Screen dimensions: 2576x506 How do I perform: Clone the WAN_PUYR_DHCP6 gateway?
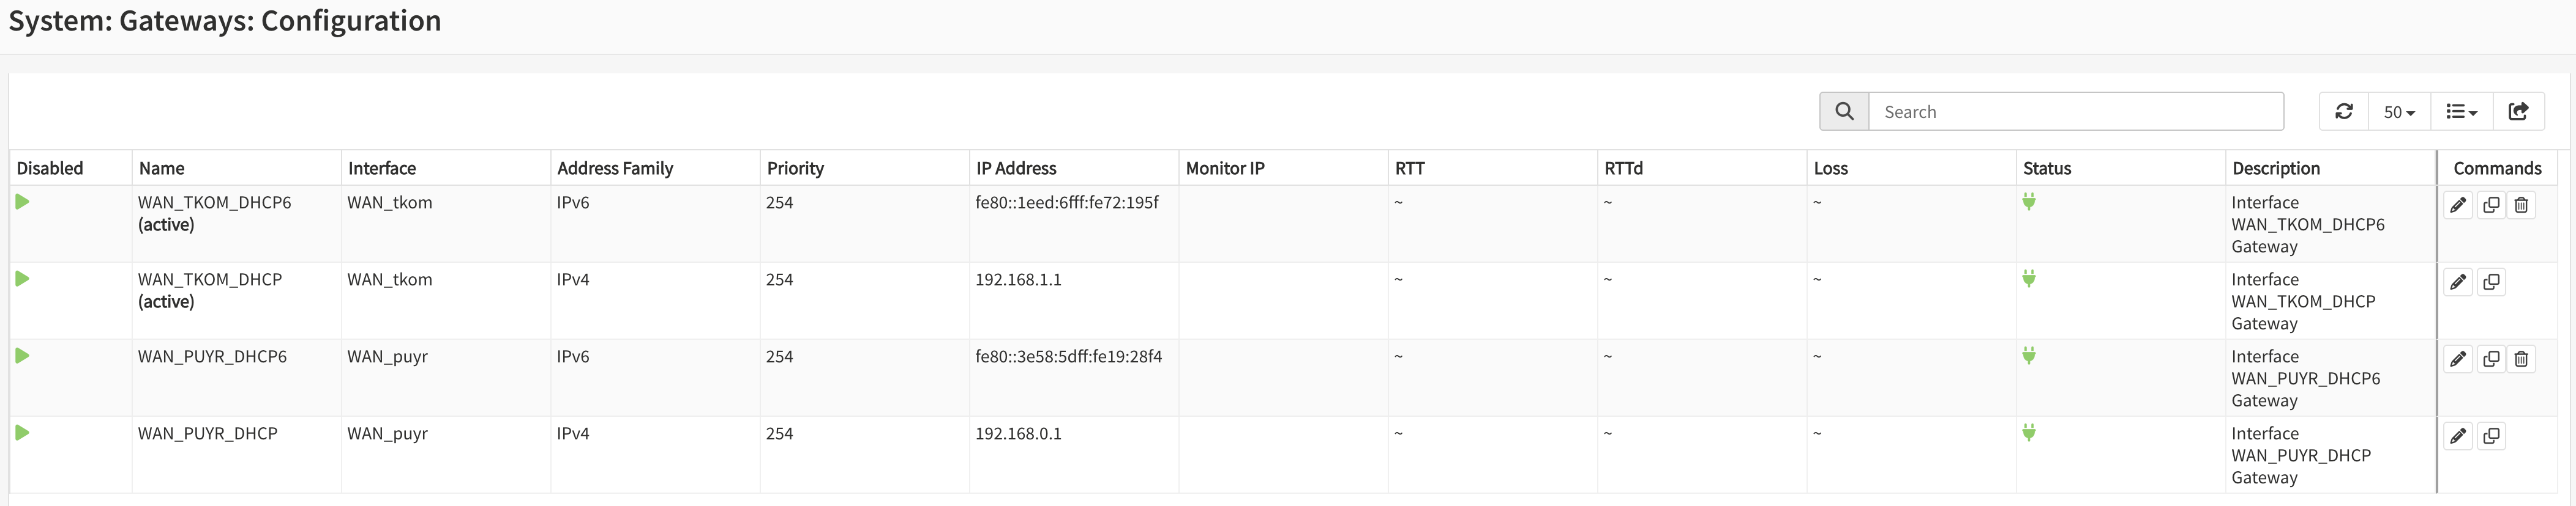click(2490, 359)
